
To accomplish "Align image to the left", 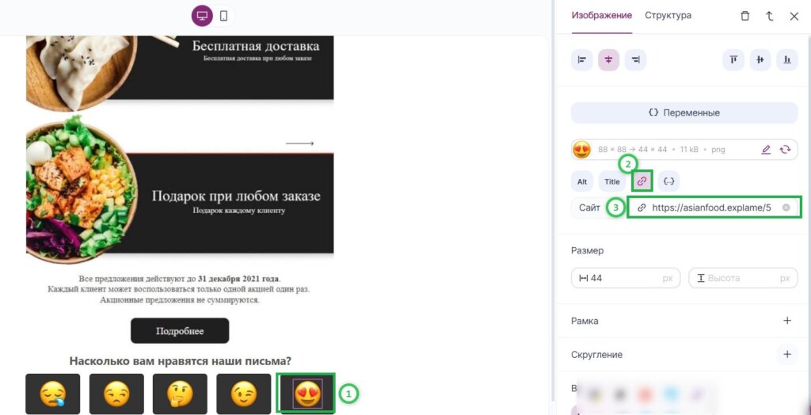I will click(582, 60).
